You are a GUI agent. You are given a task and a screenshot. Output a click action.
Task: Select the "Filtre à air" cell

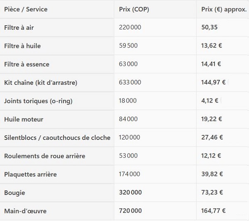point(19,28)
